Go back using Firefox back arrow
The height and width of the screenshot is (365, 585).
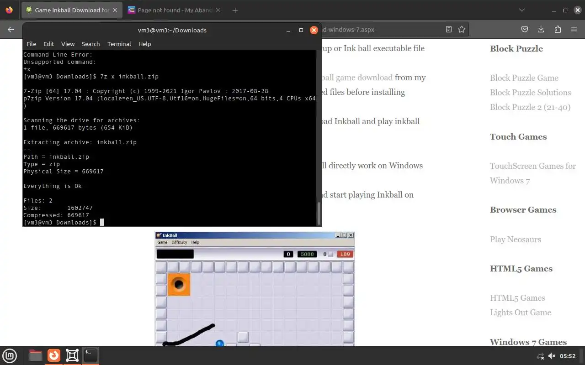click(11, 29)
